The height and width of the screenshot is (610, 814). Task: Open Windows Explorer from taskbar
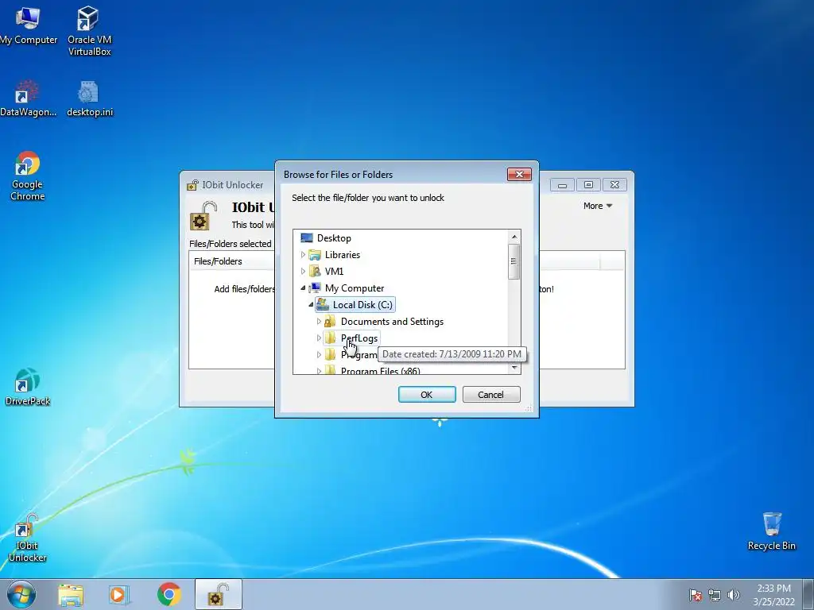coord(71,595)
